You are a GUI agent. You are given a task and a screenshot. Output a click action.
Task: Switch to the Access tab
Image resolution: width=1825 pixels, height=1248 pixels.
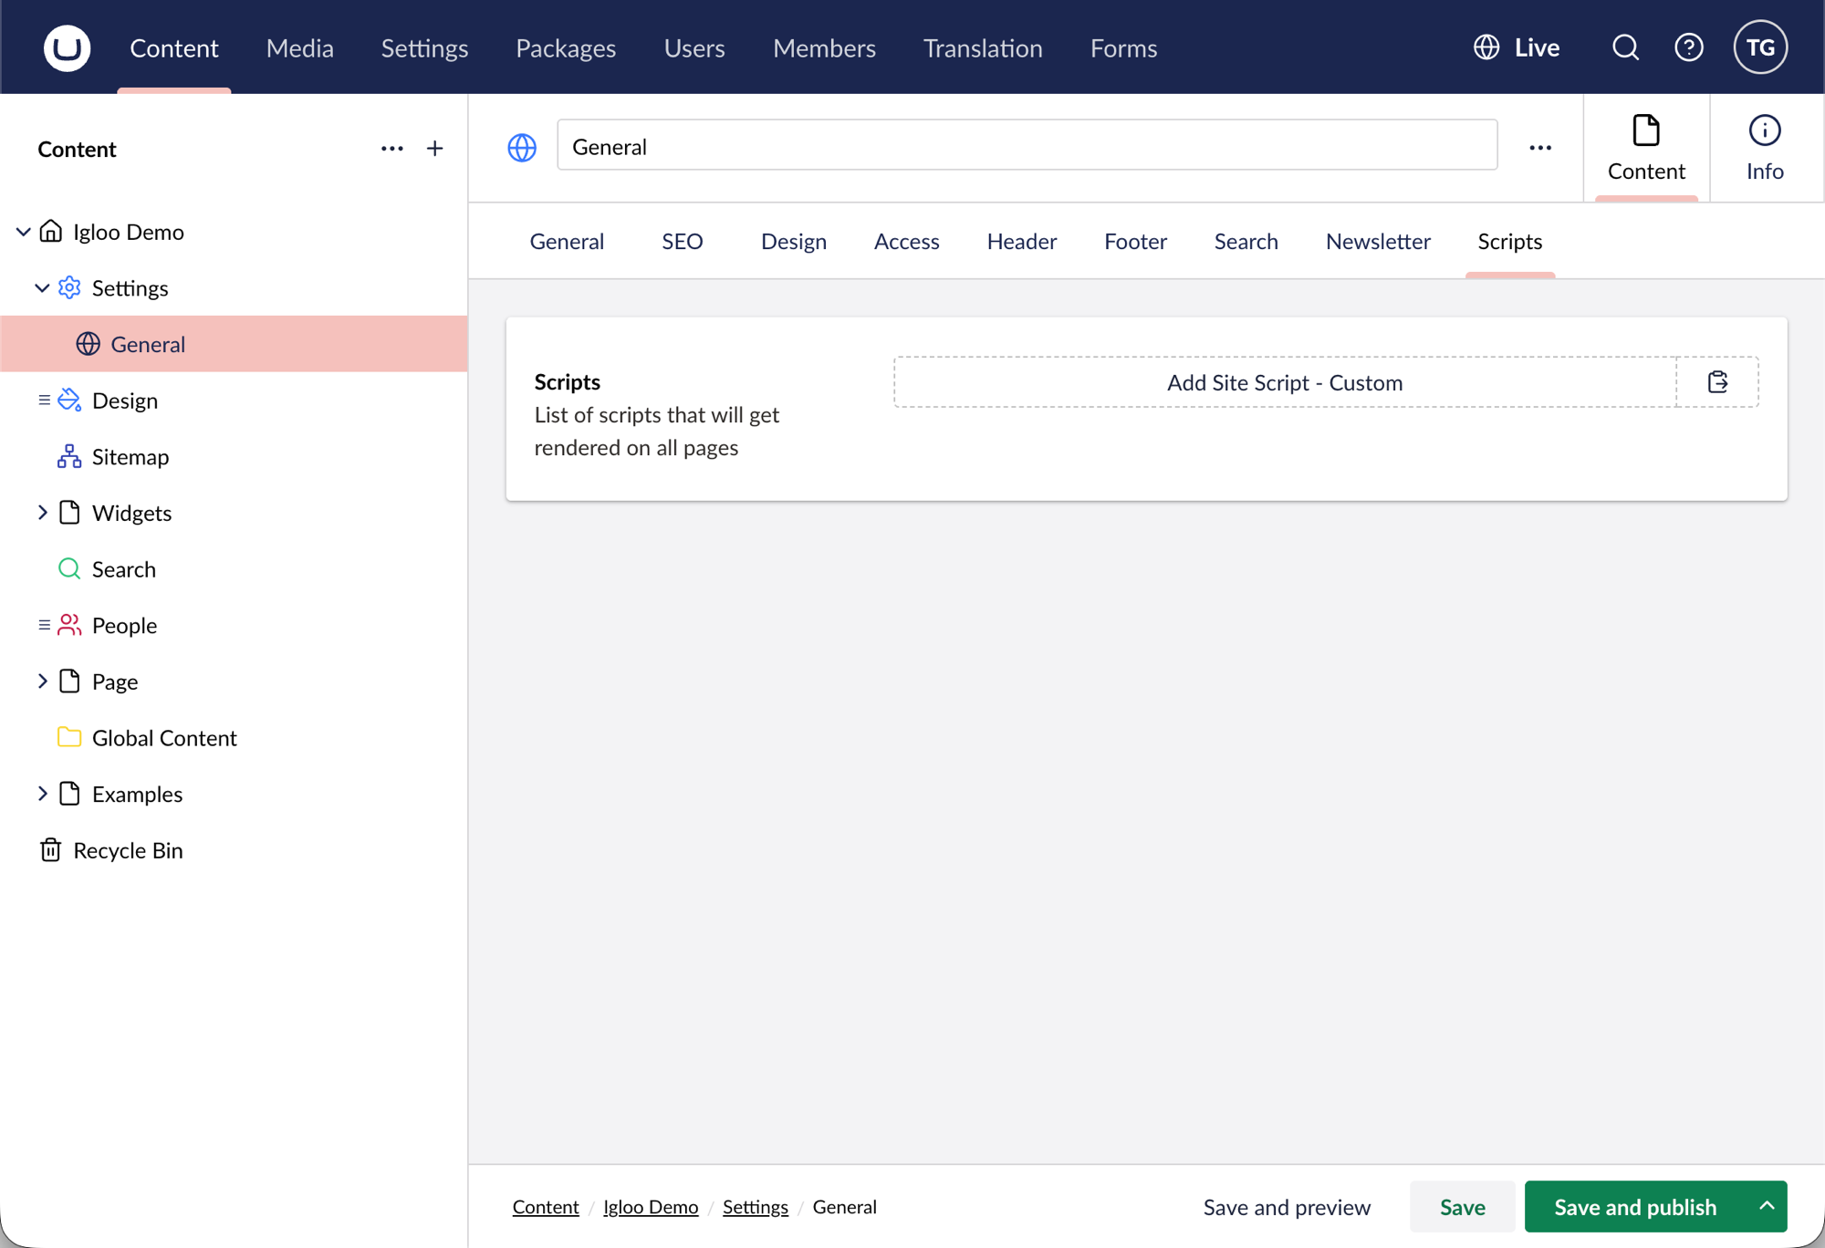906,241
